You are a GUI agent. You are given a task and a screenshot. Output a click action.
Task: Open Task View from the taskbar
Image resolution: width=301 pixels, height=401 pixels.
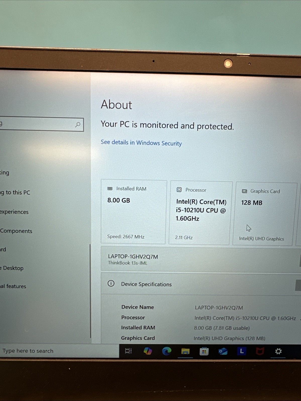128,351
